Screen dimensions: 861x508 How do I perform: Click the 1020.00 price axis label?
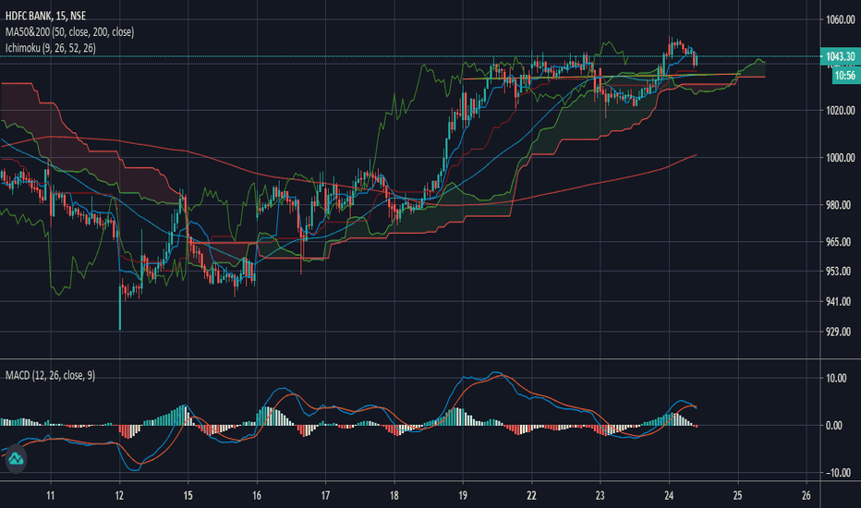(x=841, y=111)
